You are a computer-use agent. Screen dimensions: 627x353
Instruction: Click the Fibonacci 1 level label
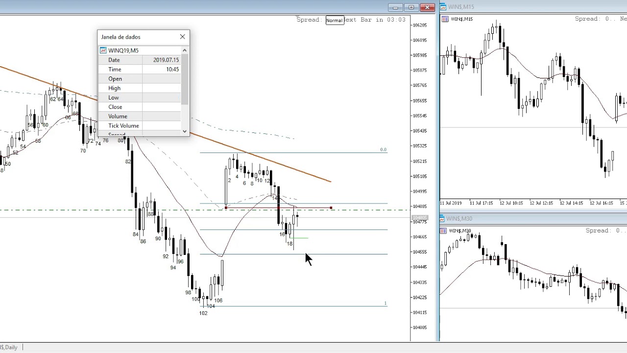point(386,303)
